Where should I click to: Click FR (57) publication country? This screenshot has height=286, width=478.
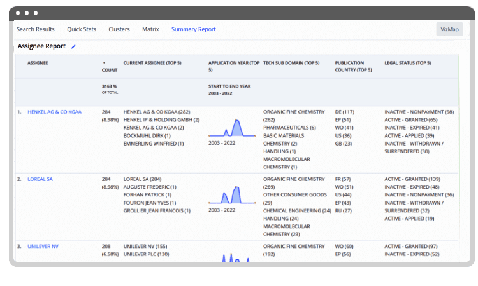point(343,179)
